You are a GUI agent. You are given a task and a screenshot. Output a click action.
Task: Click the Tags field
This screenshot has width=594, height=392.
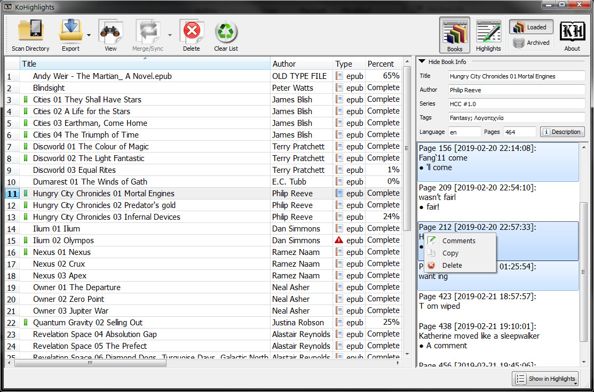[x=517, y=118]
